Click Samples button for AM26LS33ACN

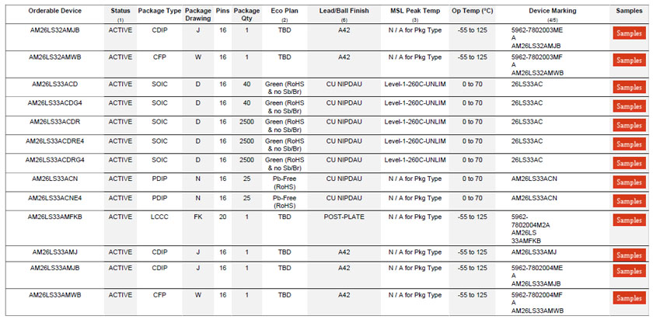(x=629, y=182)
